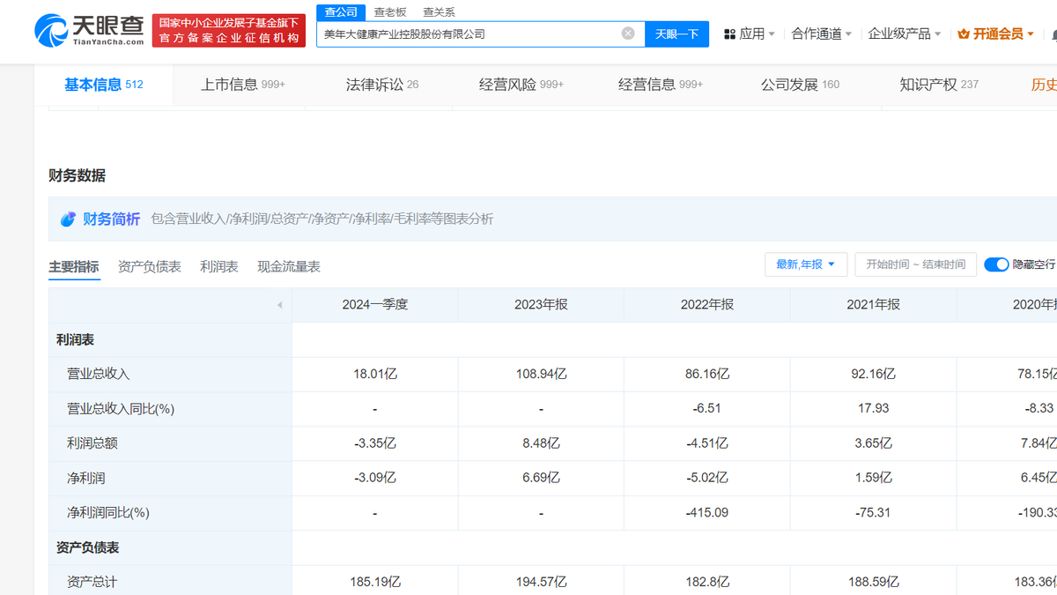Click the 2023年报 column header
Viewport: 1057px width, 595px height.
541,305
